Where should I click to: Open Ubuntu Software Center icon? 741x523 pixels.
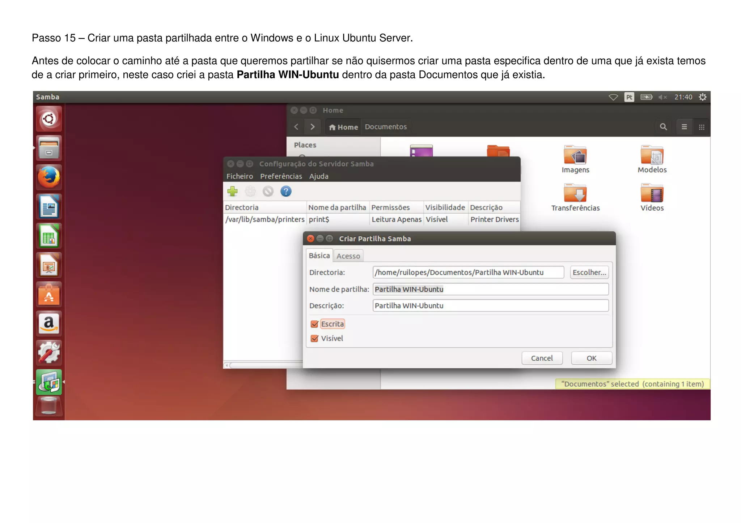tap(49, 295)
